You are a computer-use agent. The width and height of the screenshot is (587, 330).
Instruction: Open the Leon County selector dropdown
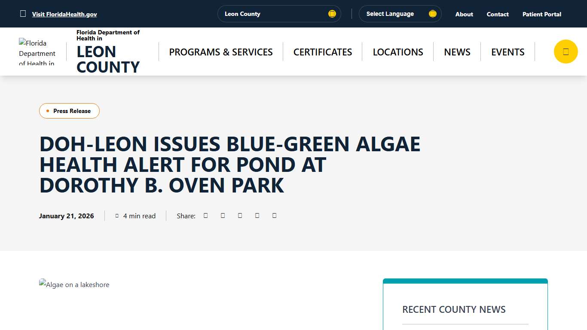[279, 14]
